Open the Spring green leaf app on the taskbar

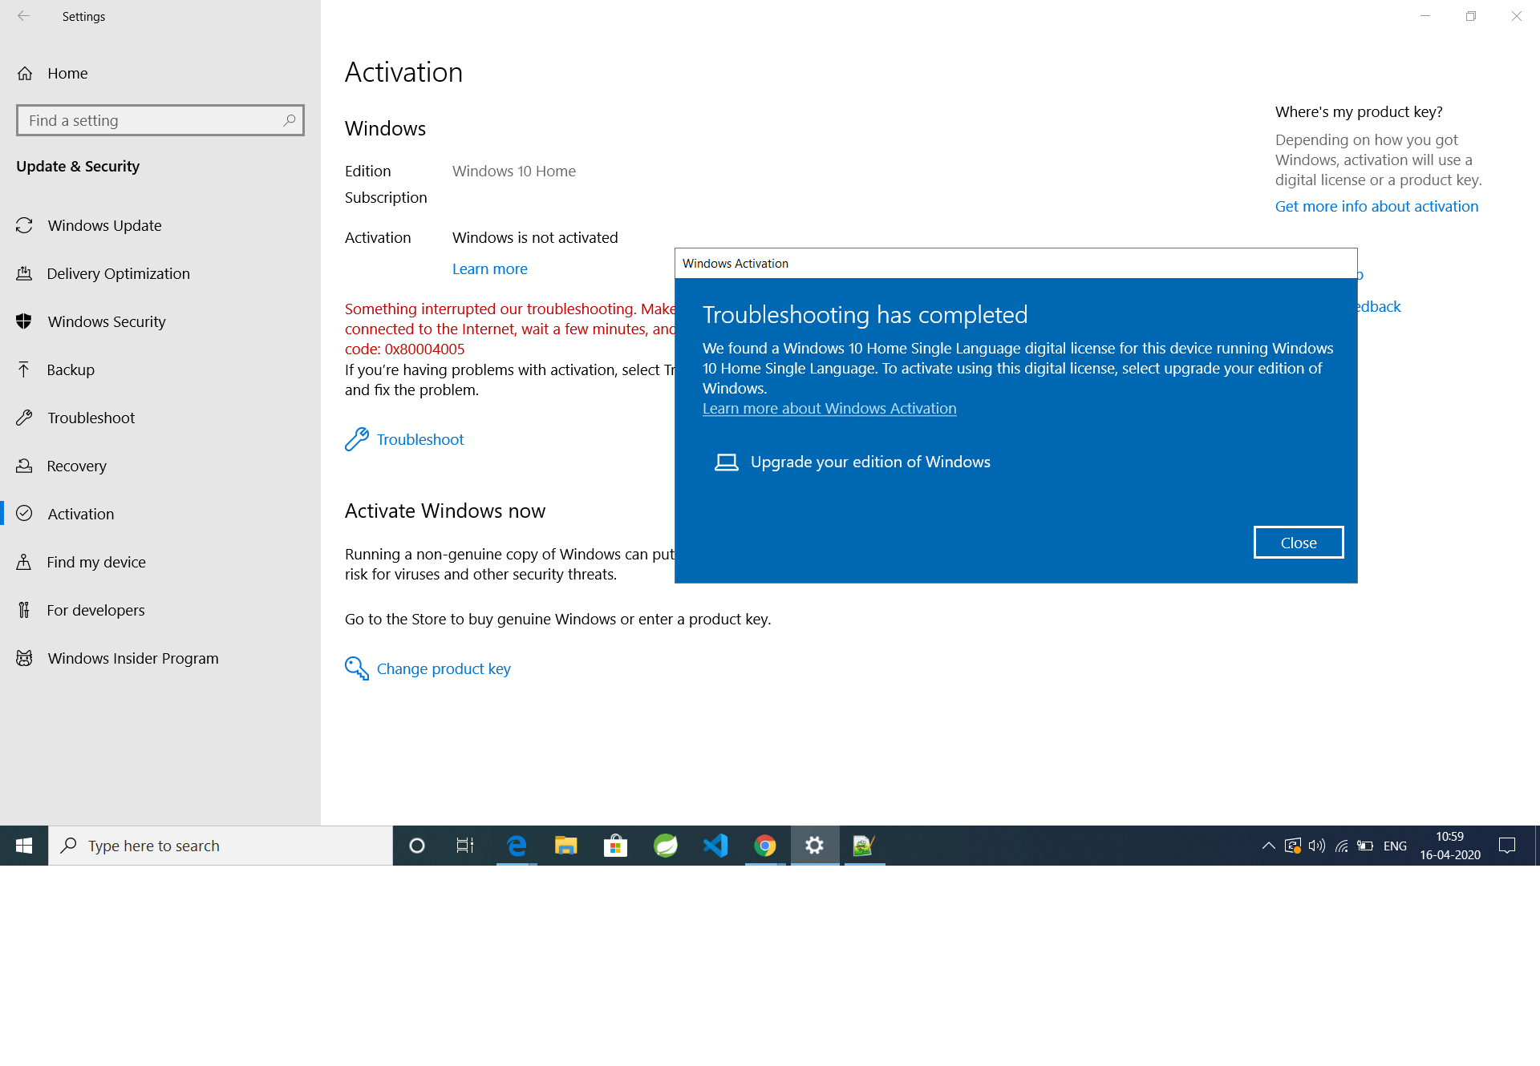click(x=666, y=846)
